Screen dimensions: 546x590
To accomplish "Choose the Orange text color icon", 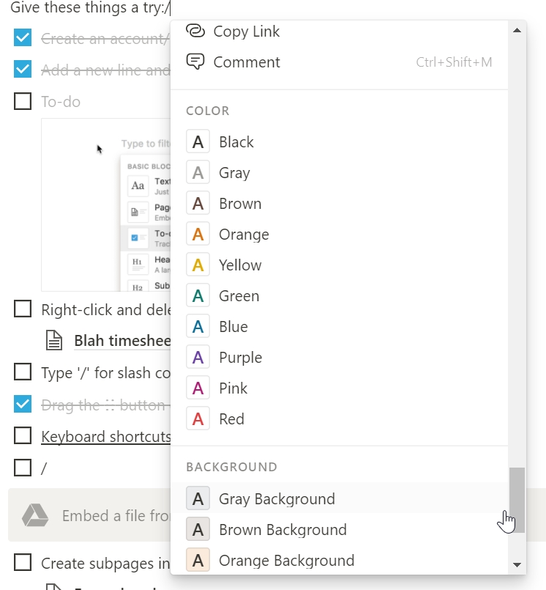I will coord(198,235).
